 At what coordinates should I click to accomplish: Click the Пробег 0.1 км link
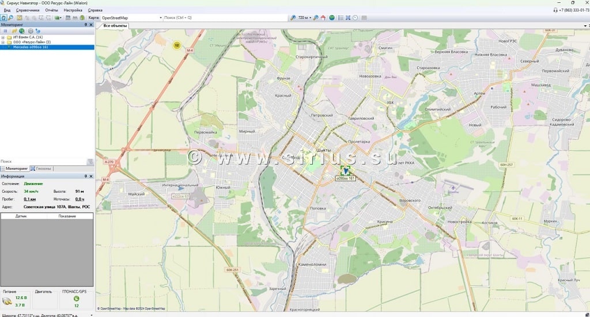[x=29, y=199]
